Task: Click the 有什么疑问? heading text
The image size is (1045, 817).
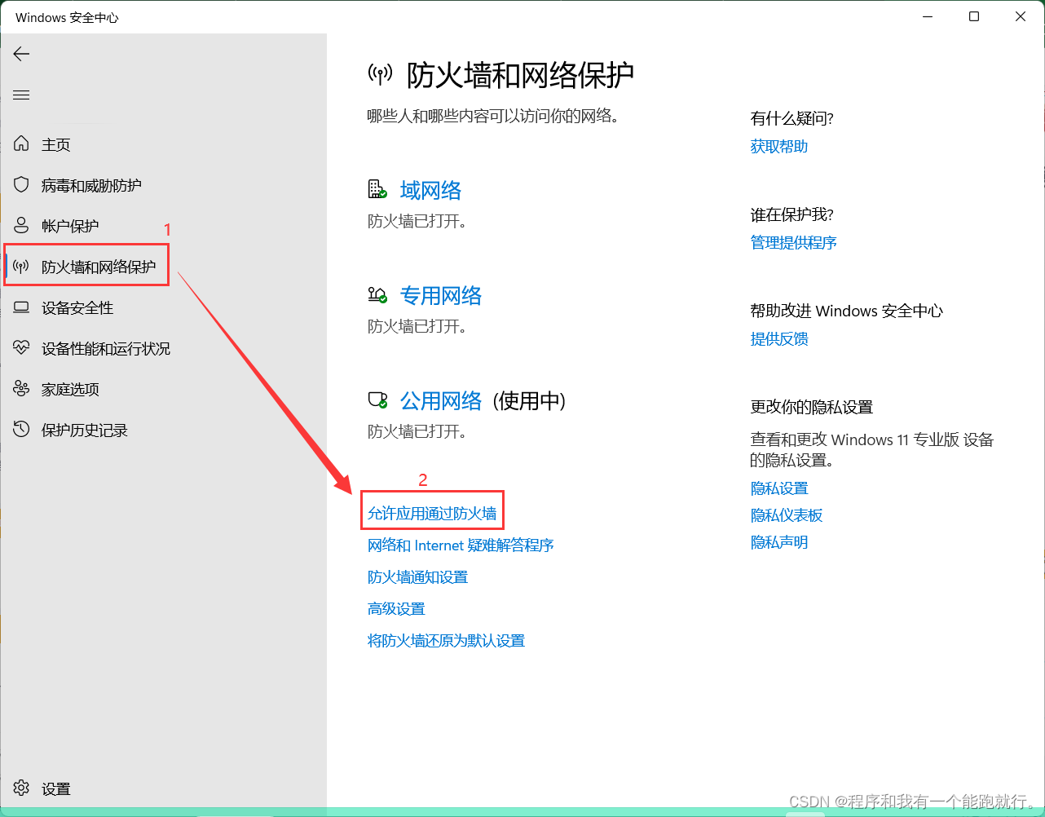Action: click(x=792, y=118)
